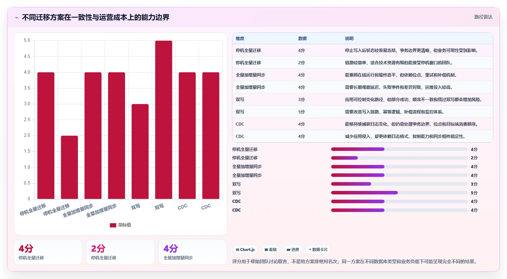This screenshot has height=279, width=507.
Task: Select the 2分 停机全量迁移 data card
Action: [x=120, y=252]
